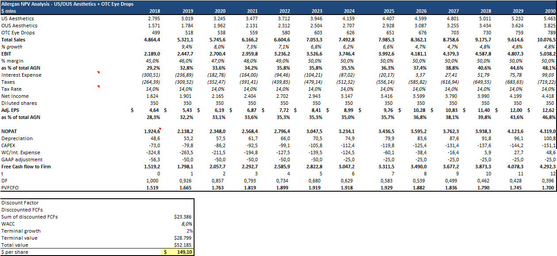Select the 'OUS Aesthetics' row label

(x=19, y=26)
